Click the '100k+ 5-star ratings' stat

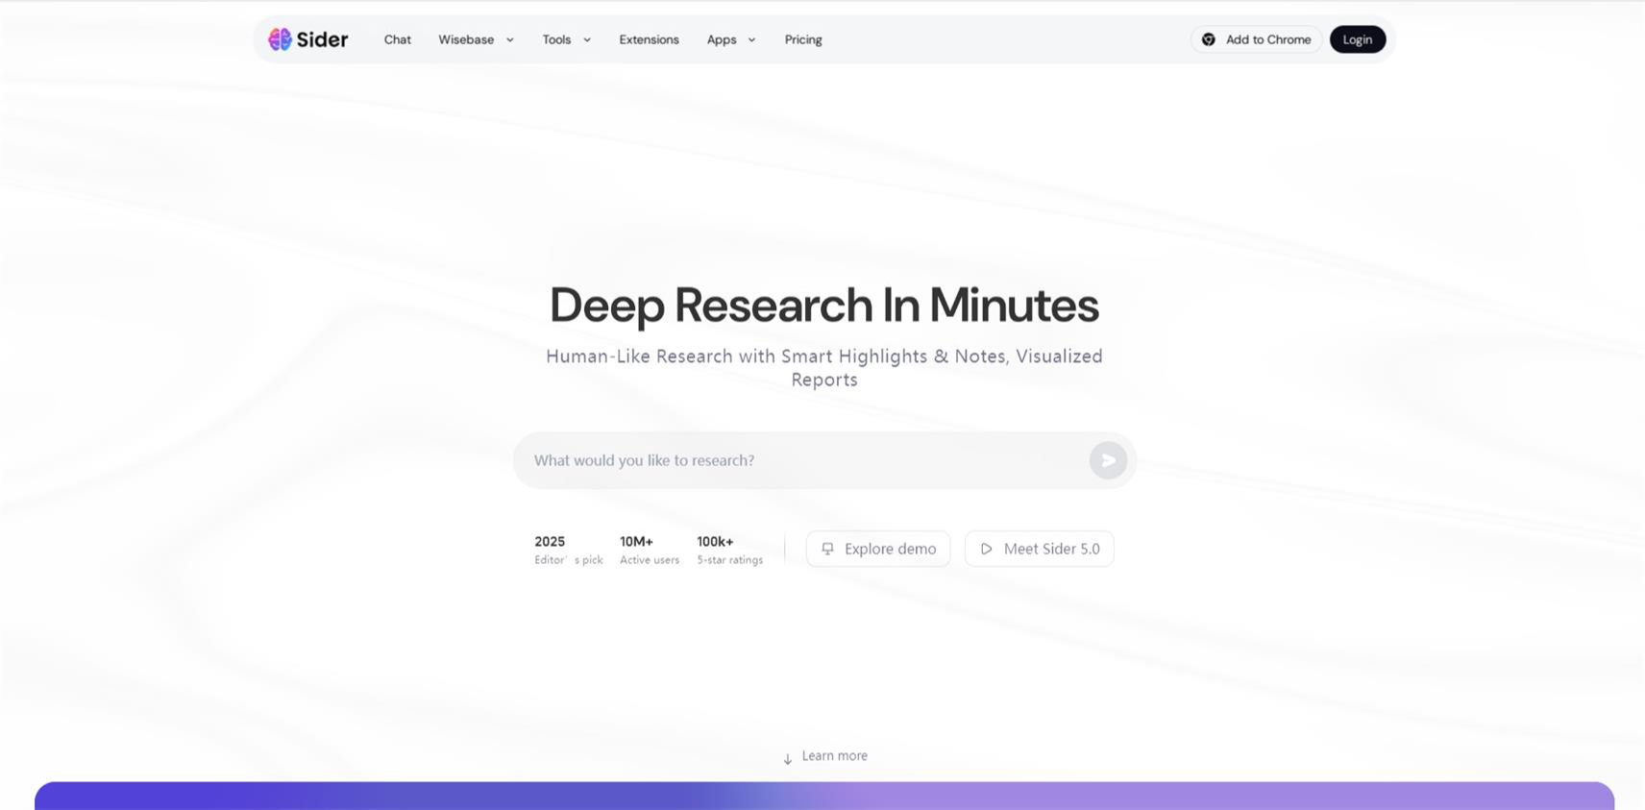pos(730,550)
